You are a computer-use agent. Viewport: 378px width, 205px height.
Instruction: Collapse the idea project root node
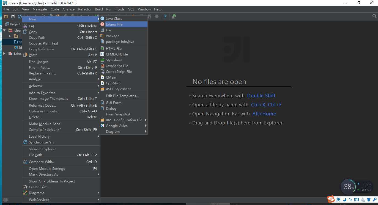click(4, 30)
